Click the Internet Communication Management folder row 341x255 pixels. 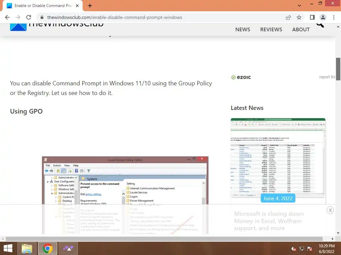151,189
